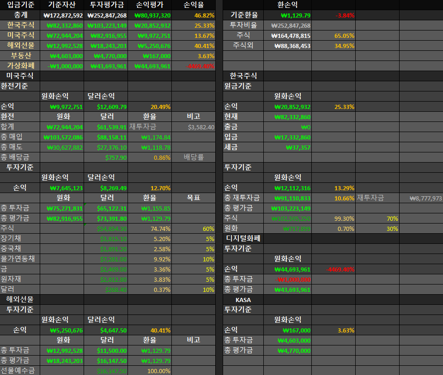Click the 물가연동채 ratio 9.92%
Viewport: 443px width, 375px height.
click(150, 259)
